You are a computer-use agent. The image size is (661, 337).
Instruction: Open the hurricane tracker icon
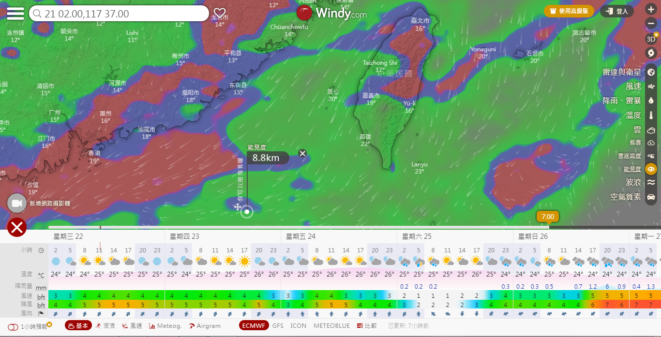(651, 53)
